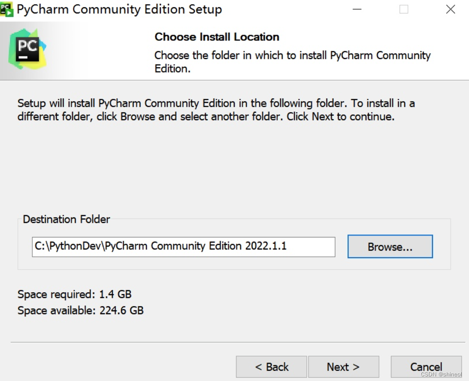Cancel the PyCharm installation
This screenshot has width=469, height=381.
coord(426,367)
